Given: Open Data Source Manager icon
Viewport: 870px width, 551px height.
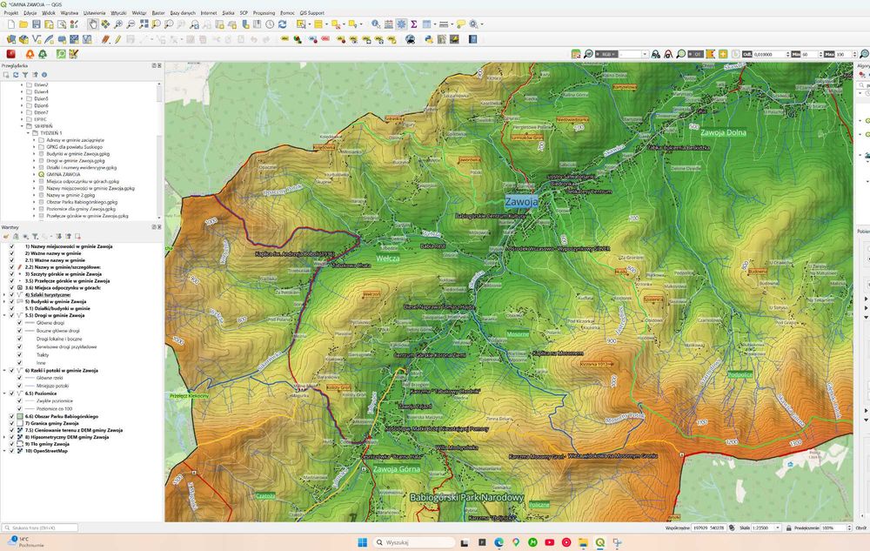Looking at the screenshot, I should (11, 39).
